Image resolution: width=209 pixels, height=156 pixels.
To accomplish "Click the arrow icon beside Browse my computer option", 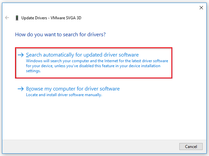I will (21, 89).
